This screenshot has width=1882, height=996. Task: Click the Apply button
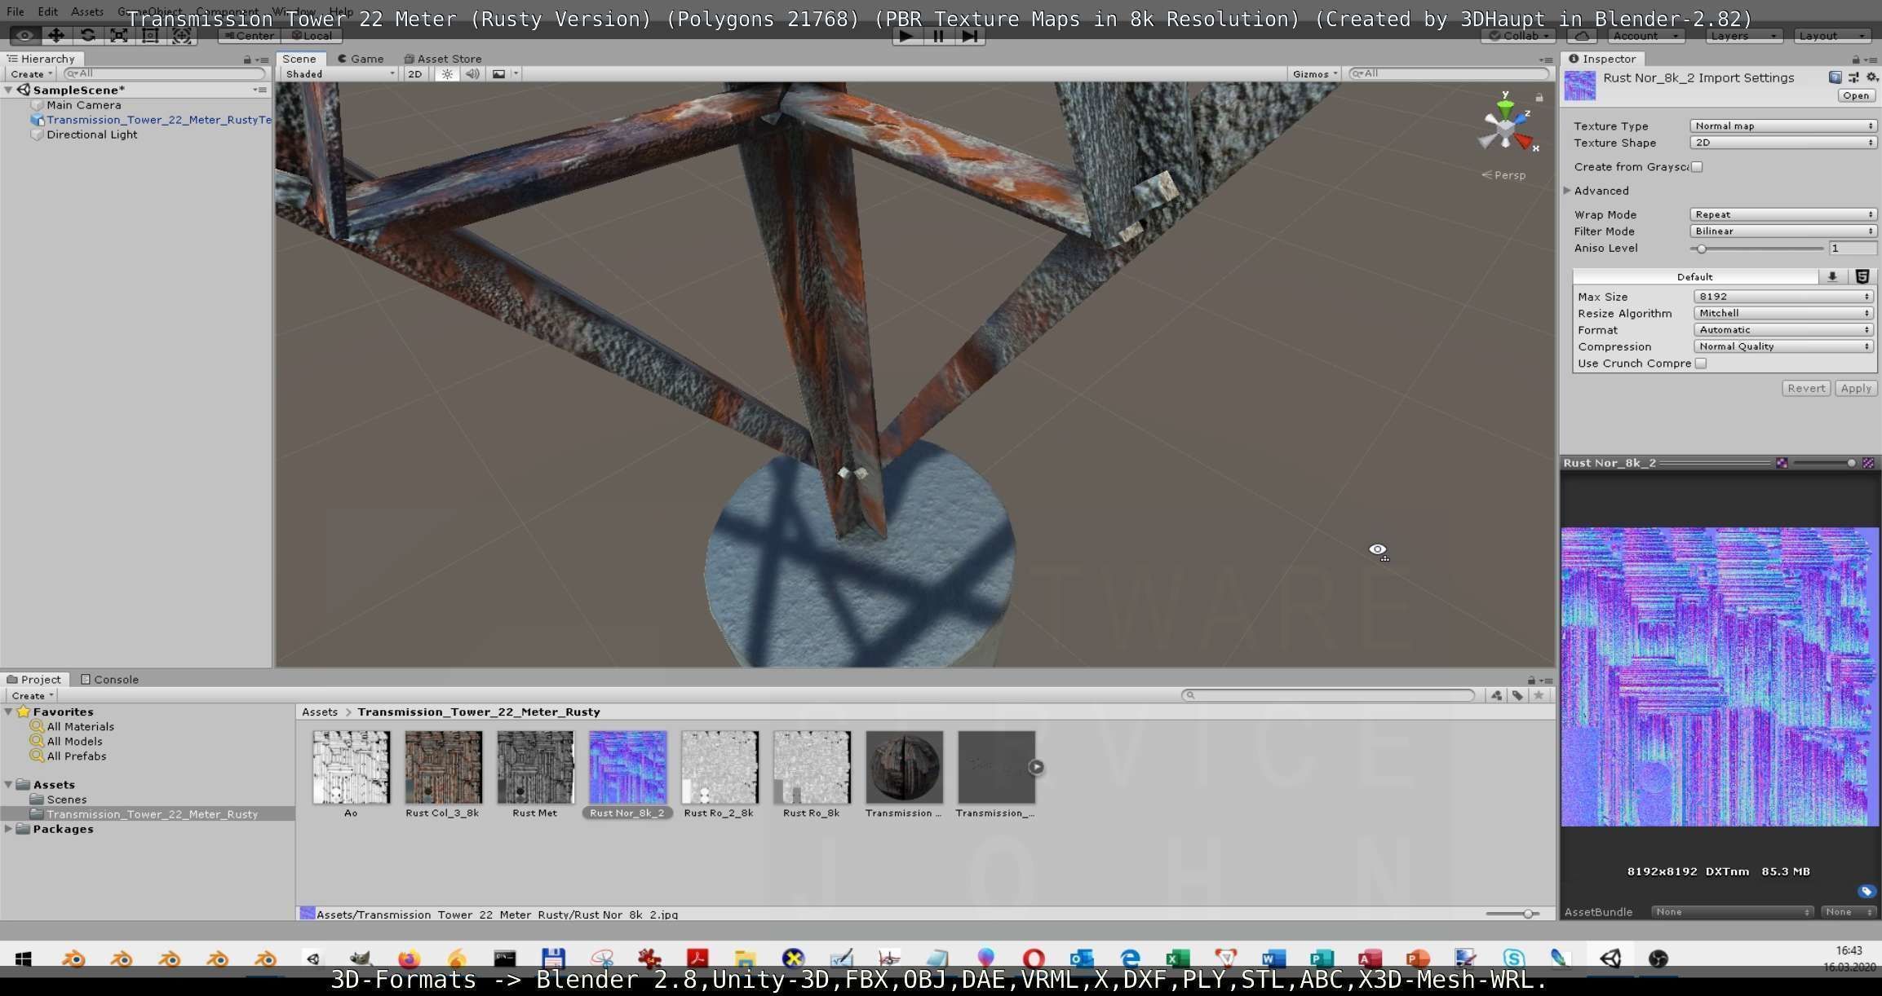[x=1856, y=389]
